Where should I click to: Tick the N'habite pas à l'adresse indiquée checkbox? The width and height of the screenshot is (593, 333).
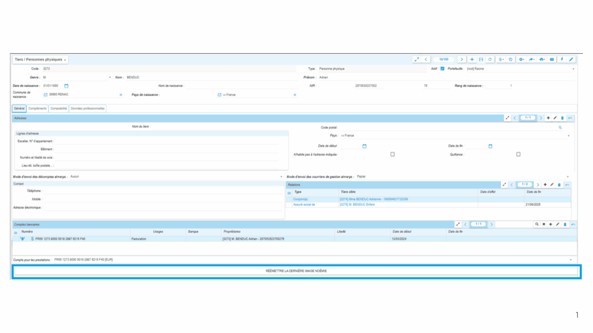click(x=392, y=154)
